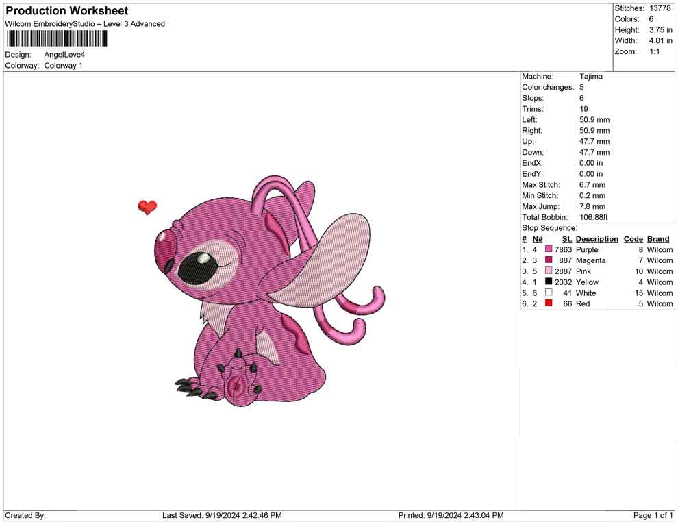Select the 'Printed: 9/19/2024 2:43:04 PM' text
Viewport: 678px width, 522px height.
click(x=451, y=515)
